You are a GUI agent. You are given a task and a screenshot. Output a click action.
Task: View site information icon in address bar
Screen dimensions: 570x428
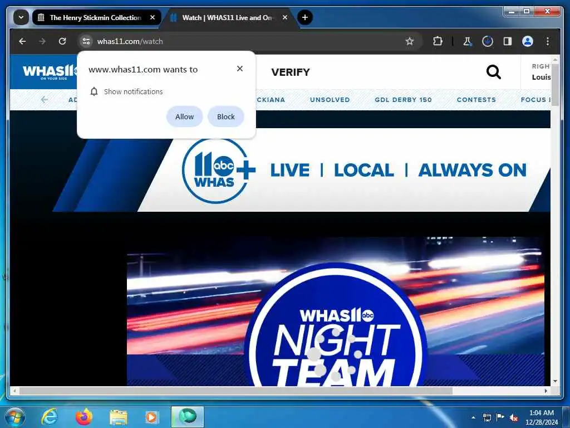click(x=86, y=41)
